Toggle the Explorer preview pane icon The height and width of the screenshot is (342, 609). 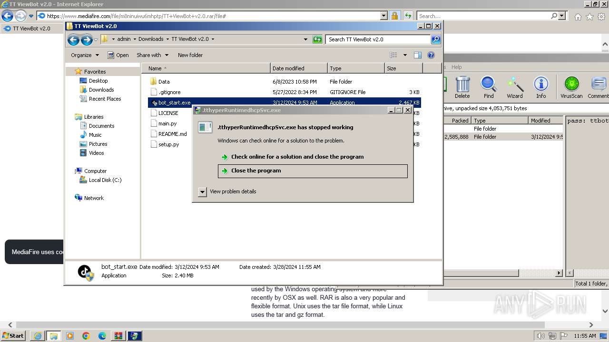pyautogui.click(x=417, y=55)
